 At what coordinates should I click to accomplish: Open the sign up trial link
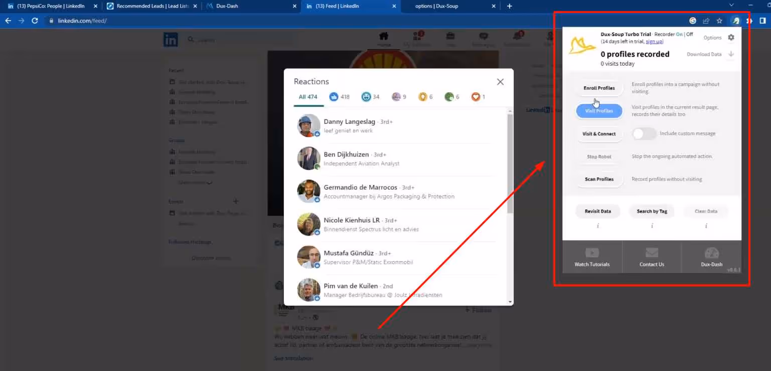654,41
